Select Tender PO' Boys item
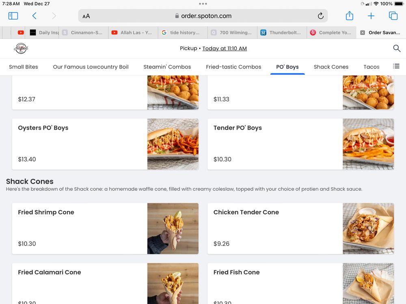Screen dimensions: 406x304 300,144
